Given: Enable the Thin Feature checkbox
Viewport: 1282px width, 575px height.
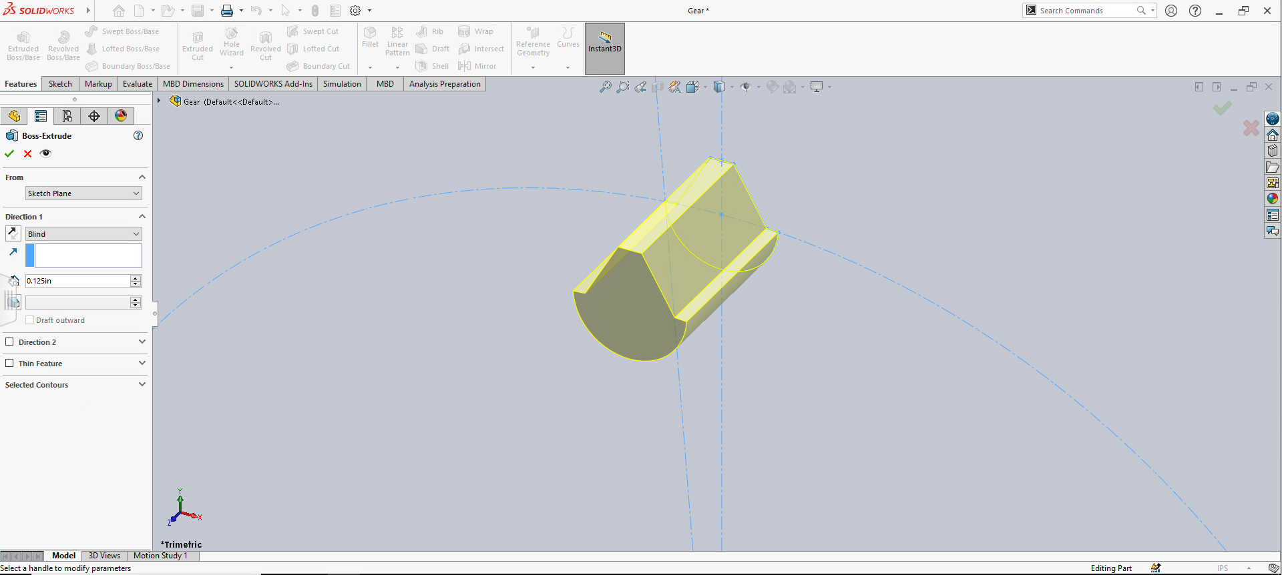Looking at the screenshot, I should click(9, 363).
